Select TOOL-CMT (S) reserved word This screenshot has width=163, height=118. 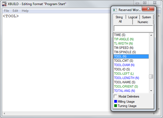click(131, 61)
